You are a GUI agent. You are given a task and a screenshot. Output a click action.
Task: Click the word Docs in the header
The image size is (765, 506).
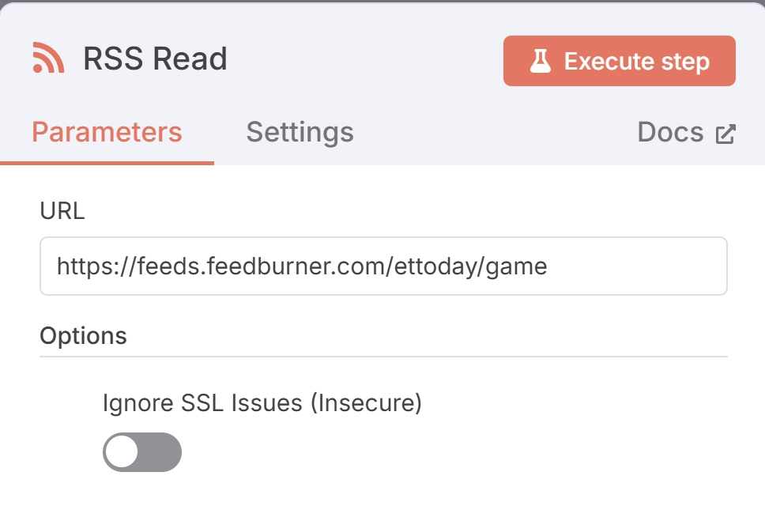click(670, 132)
